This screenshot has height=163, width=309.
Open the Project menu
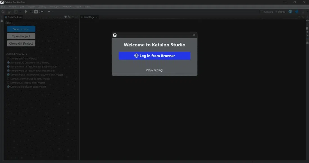coord(31,6)
